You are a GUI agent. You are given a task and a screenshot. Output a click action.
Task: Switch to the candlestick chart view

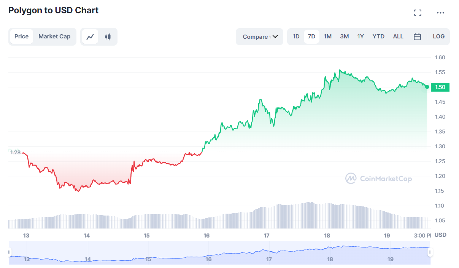pos(108,37)
